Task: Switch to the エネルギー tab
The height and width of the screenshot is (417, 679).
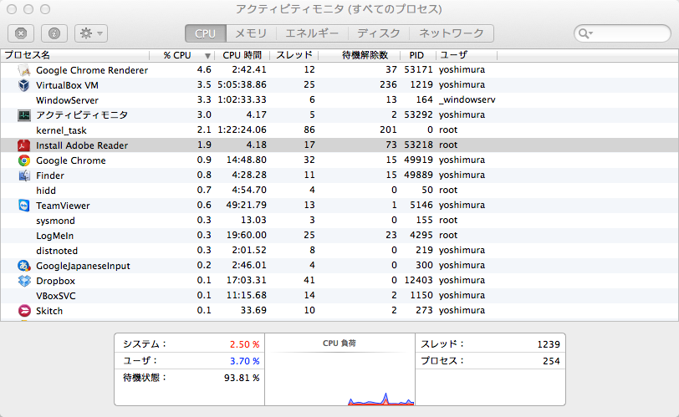Action: [x=312, y=33]
